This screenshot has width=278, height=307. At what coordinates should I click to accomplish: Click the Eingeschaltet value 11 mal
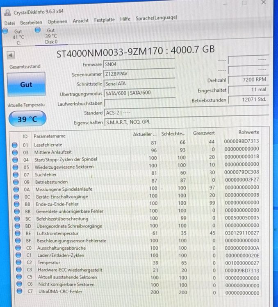(x=248, y=90)
